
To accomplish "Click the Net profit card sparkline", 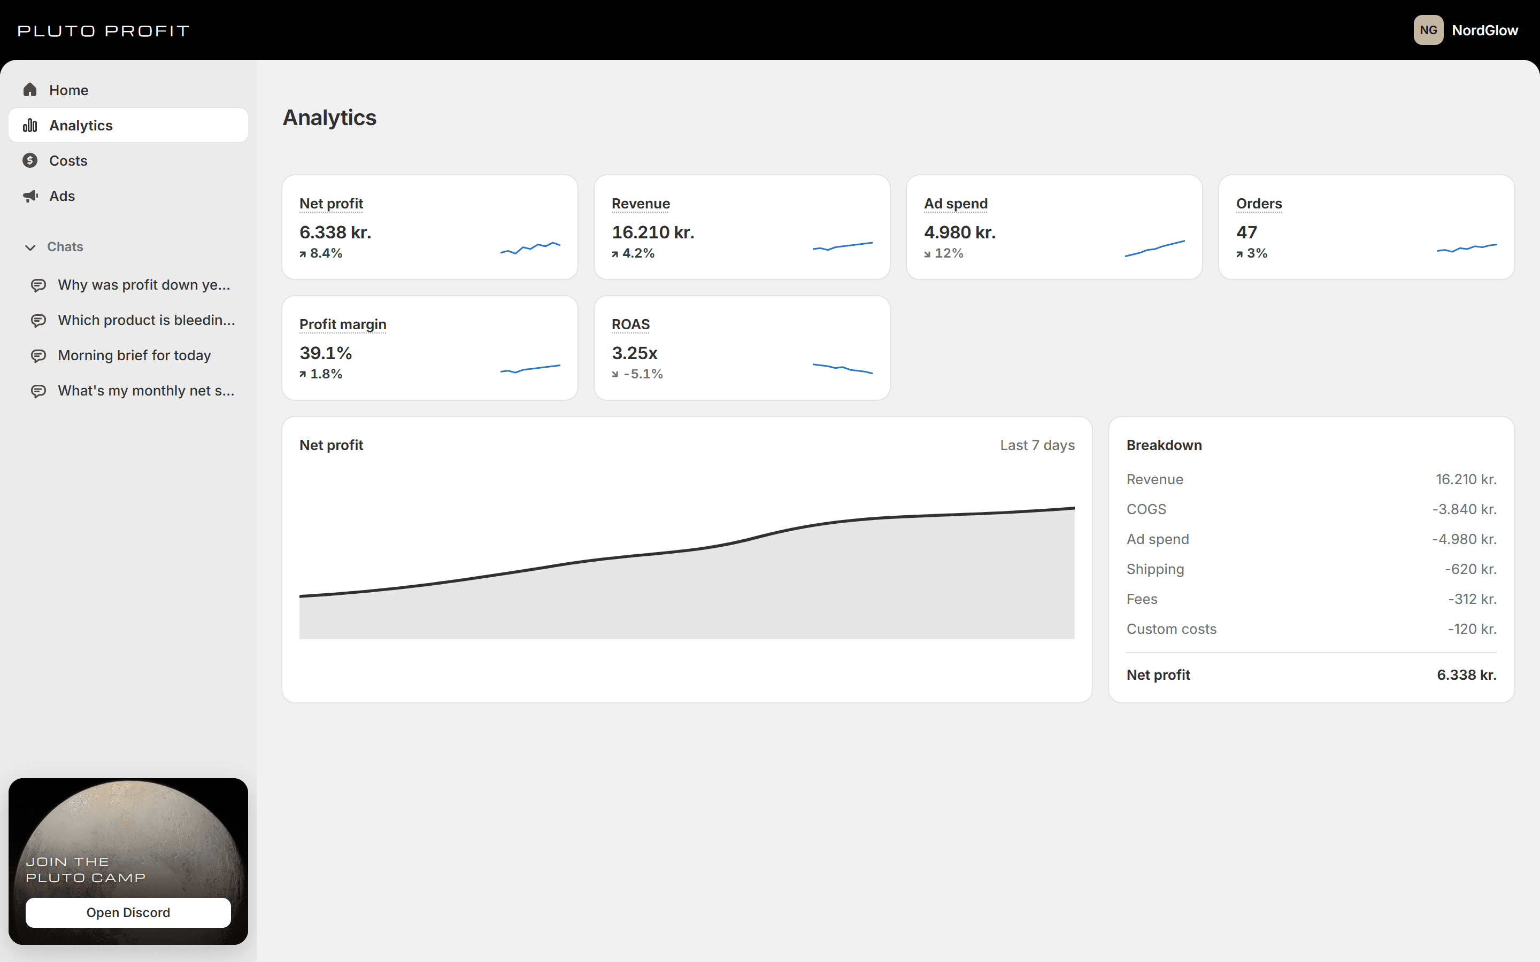I will 530,248.
